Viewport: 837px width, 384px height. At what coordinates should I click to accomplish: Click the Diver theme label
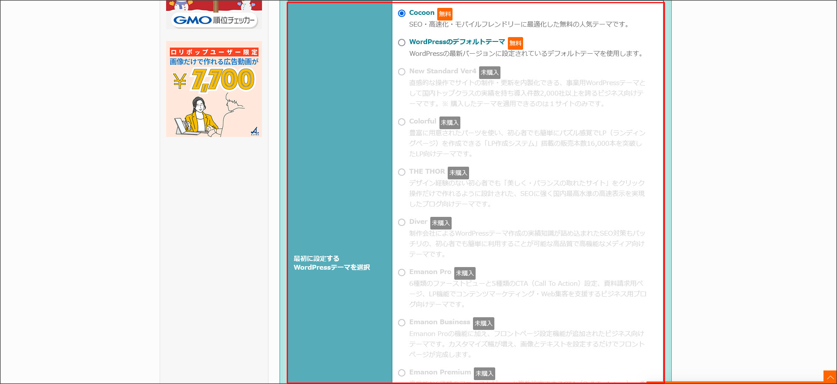coord(418,222)
